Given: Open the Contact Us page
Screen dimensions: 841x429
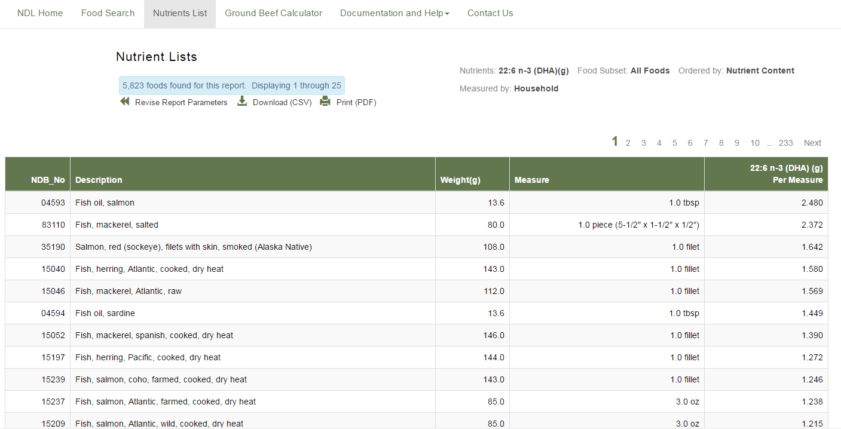Looking at the screenshot, I should (490, 13).
